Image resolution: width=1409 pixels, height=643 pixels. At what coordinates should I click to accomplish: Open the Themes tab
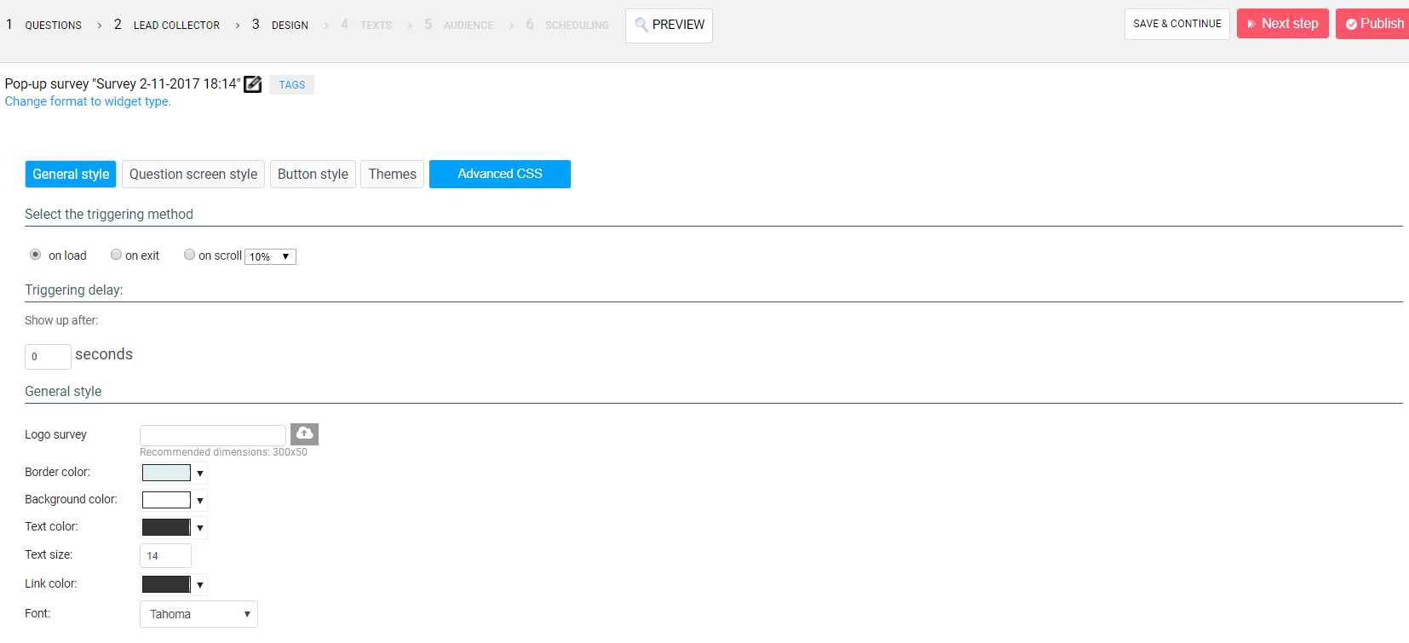[x=392, y=174]
